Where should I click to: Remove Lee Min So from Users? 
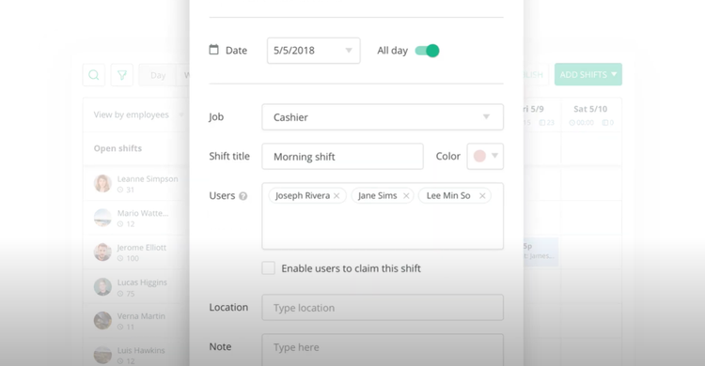(x=482, y=196)
